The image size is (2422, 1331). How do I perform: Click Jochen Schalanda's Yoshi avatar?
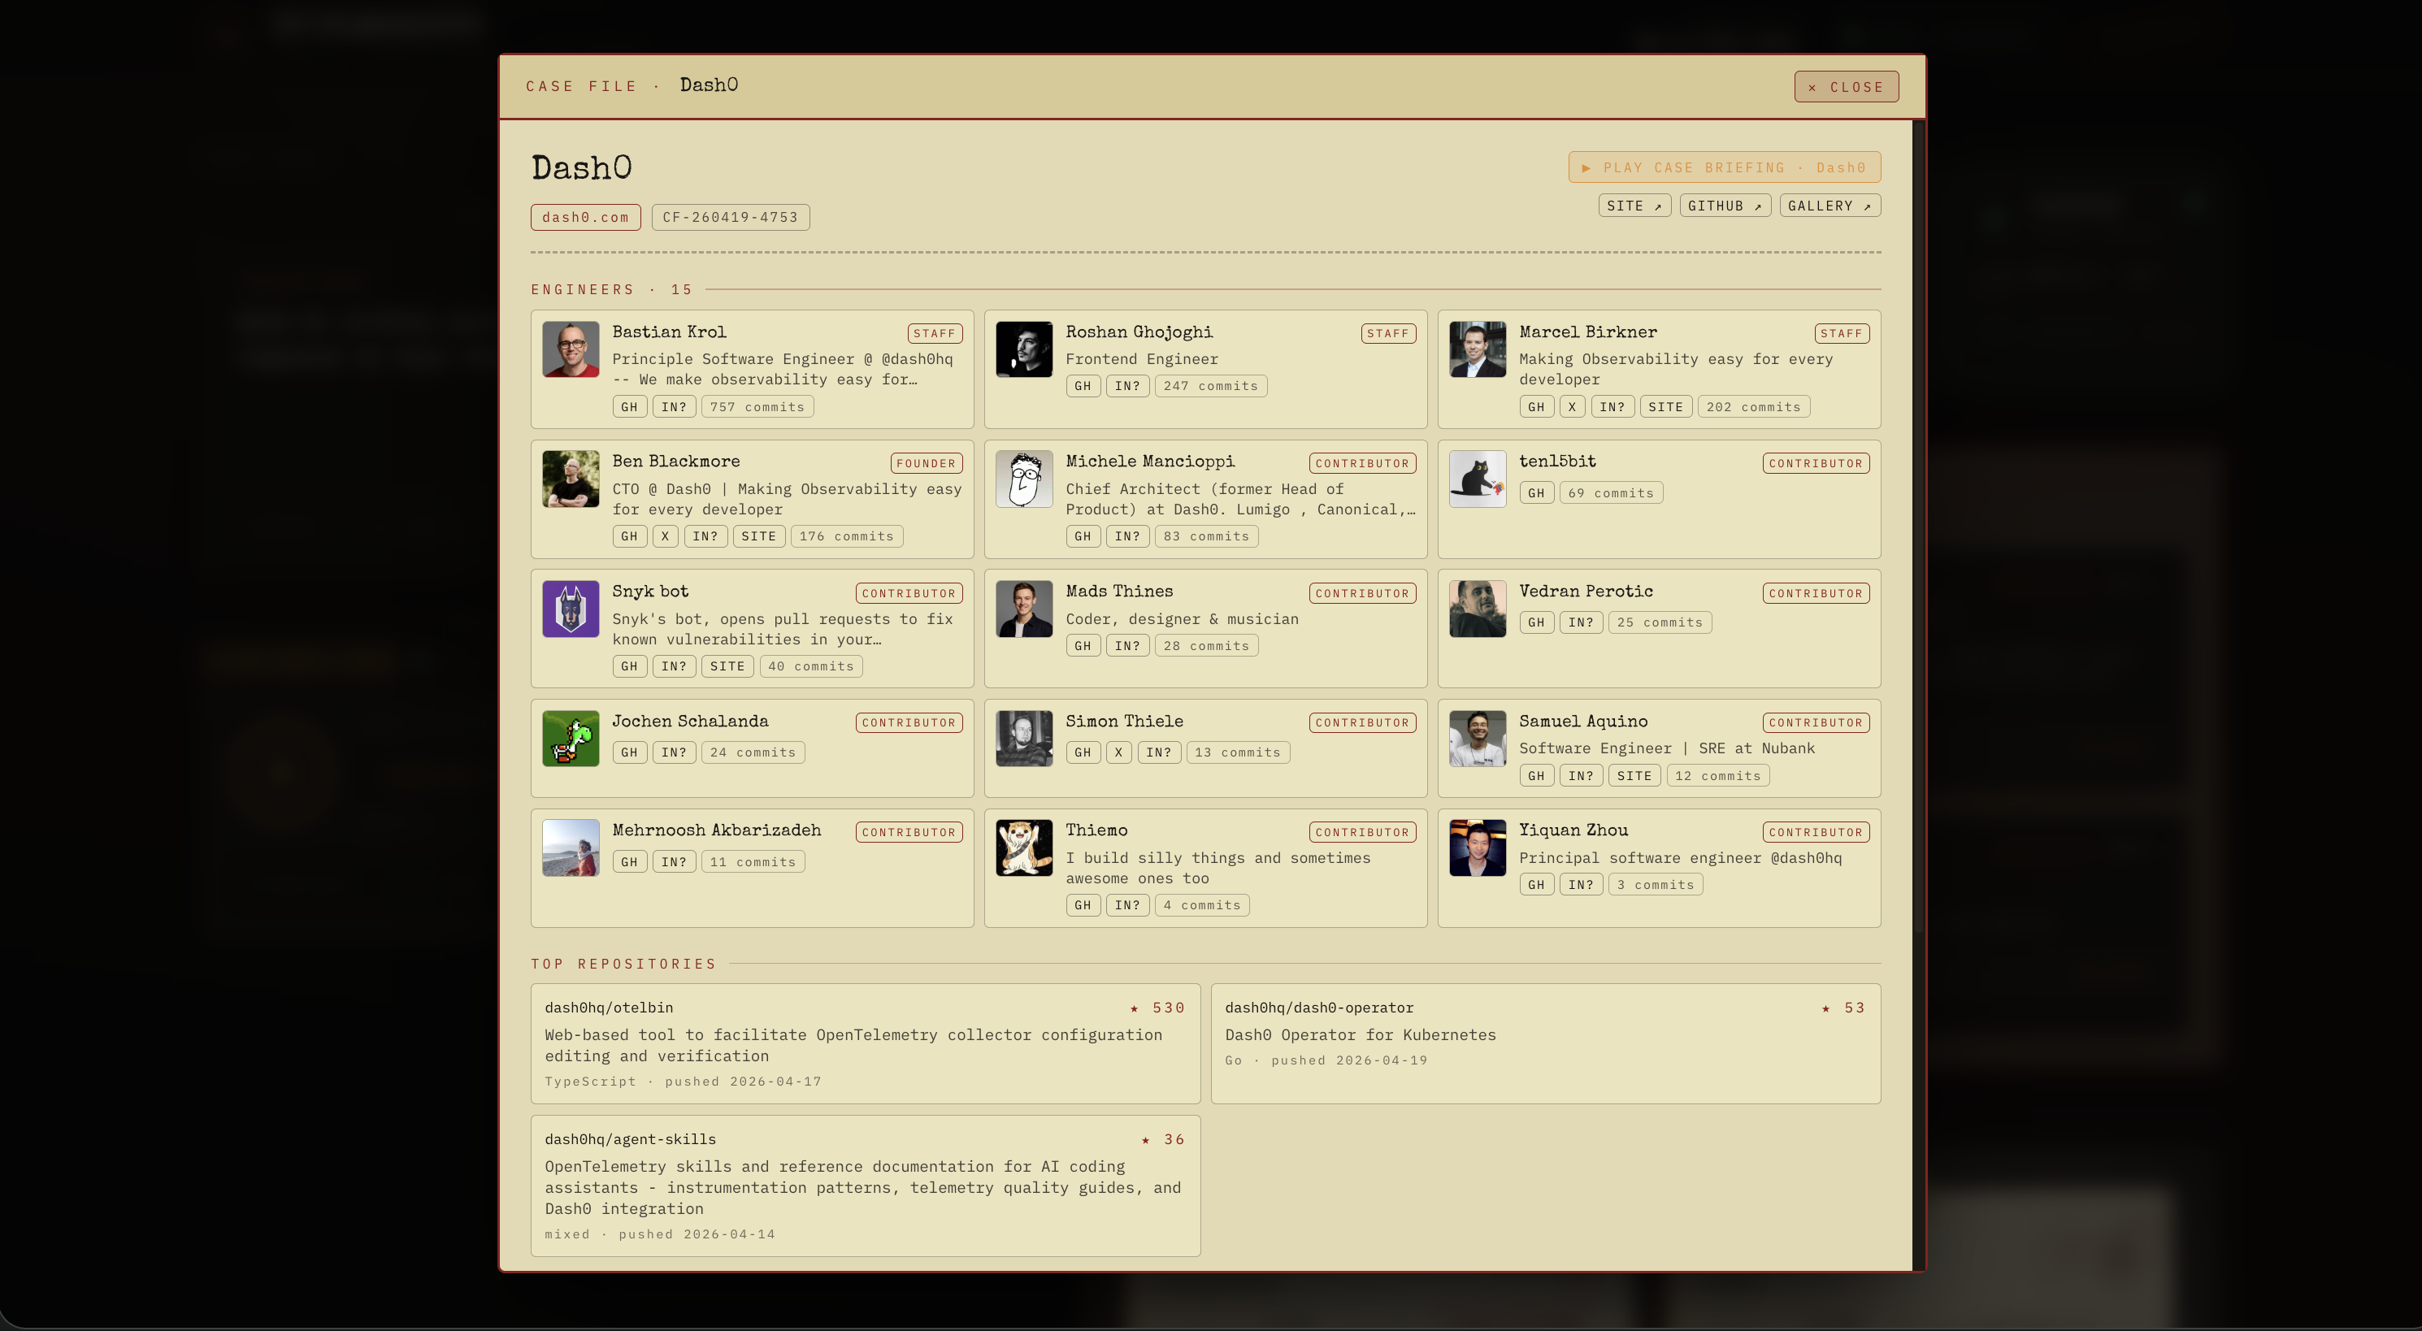point(570,739)
